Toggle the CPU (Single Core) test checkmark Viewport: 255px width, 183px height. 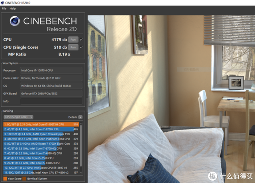click(x=81, y=47)
